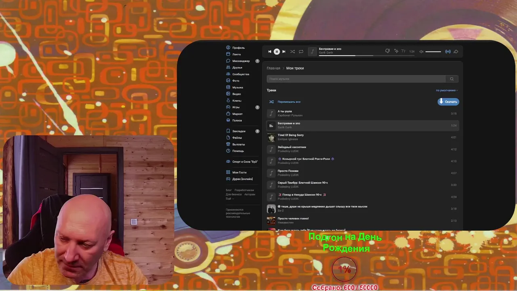517x291 pixels.
Task: Open the Музыка section
Action: click(x=235, y=87)
